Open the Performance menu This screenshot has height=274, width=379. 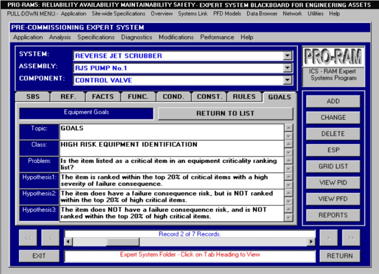[217, 37]
